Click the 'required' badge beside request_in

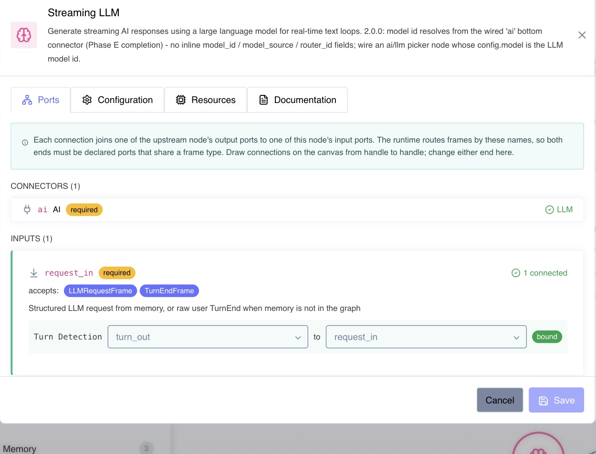coord(117,273)
